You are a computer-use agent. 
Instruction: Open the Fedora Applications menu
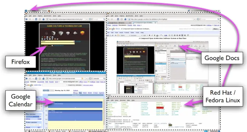point(32,11)
